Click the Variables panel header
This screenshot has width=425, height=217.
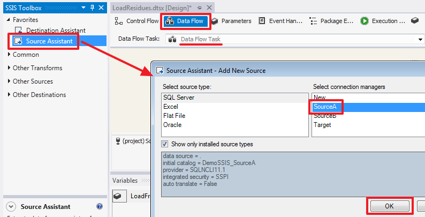click(x=131, y=181)
